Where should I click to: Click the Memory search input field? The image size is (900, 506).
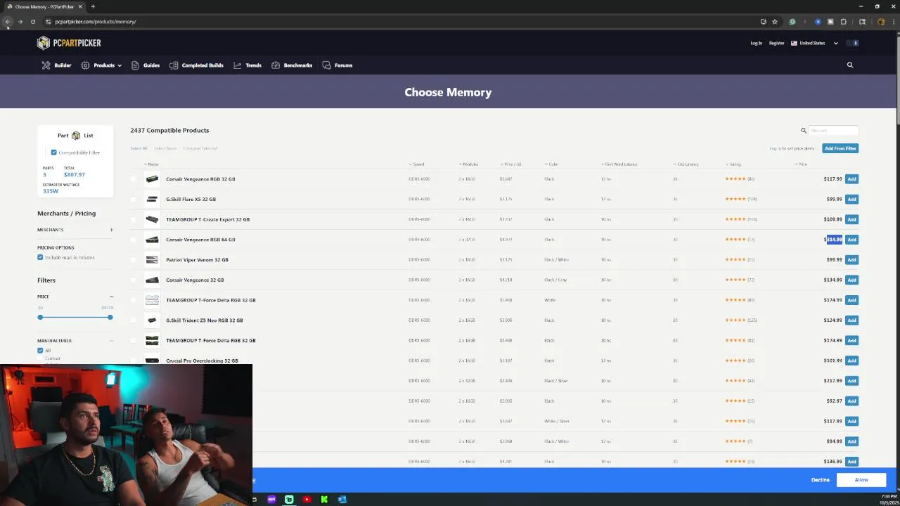833,130
